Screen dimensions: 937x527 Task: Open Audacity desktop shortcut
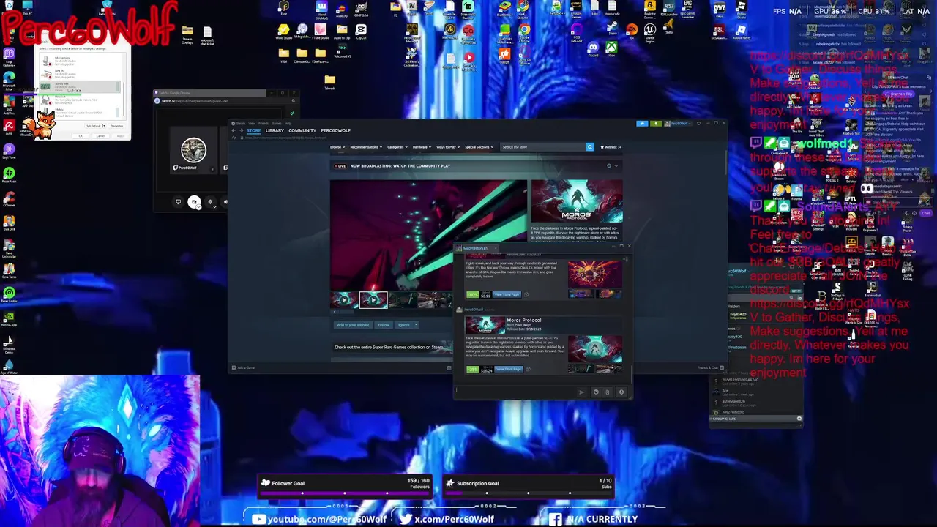pyautogui.click(x=341, y=9)
